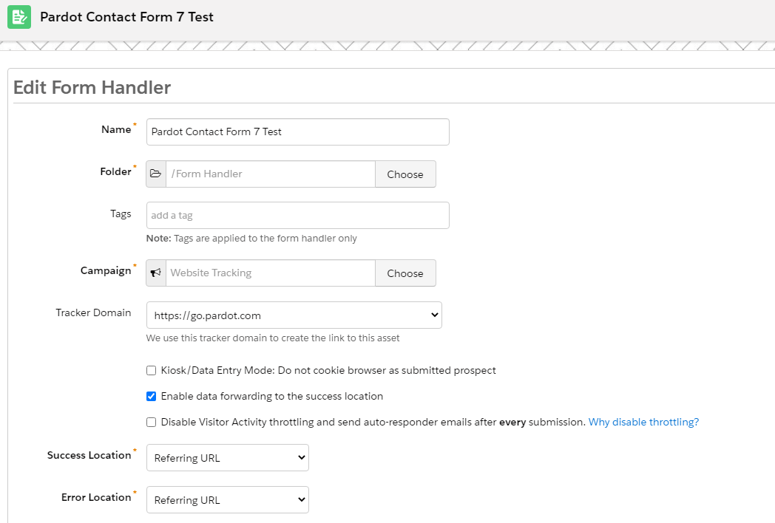Click the 'add a tag' input
The height and width of the screenshot is (523, 775).
click(297, 215)
